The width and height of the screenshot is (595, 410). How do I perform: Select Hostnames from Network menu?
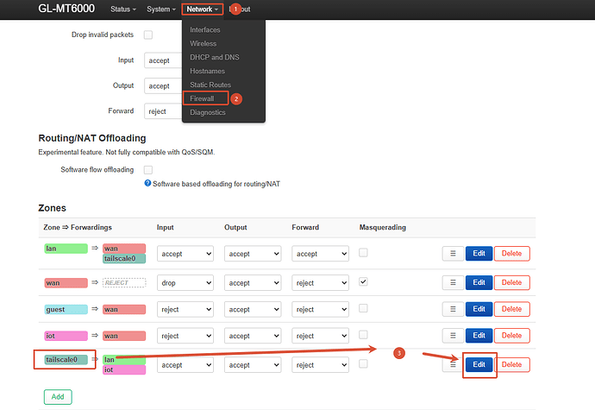pyautogui.click(x=207, y=71)
